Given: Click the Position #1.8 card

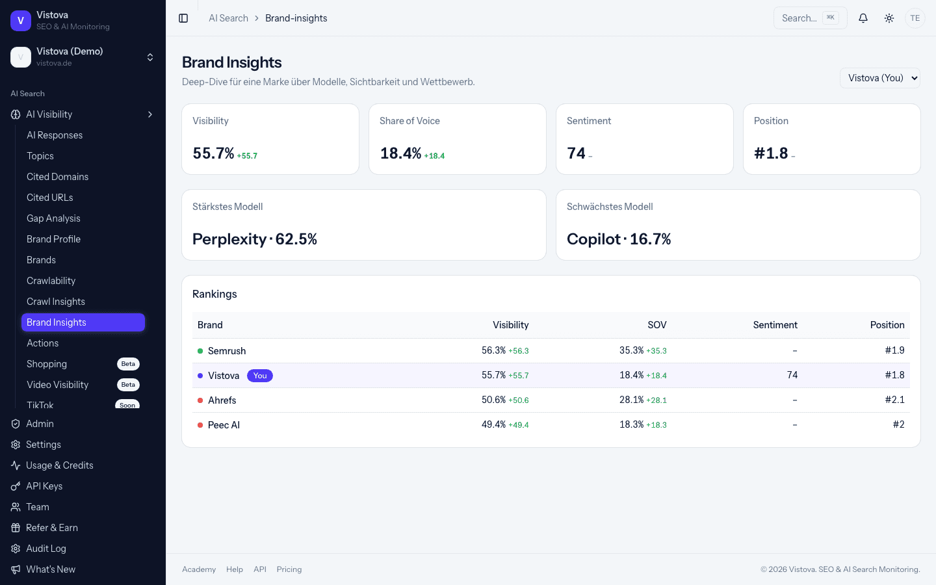Looking at the screenshot, I should pyautogui.click(x=832, y=139).
